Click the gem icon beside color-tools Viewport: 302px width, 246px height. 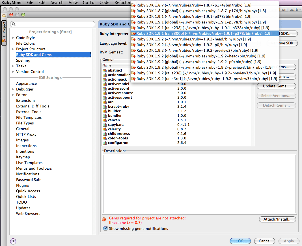tap(105, 138)
